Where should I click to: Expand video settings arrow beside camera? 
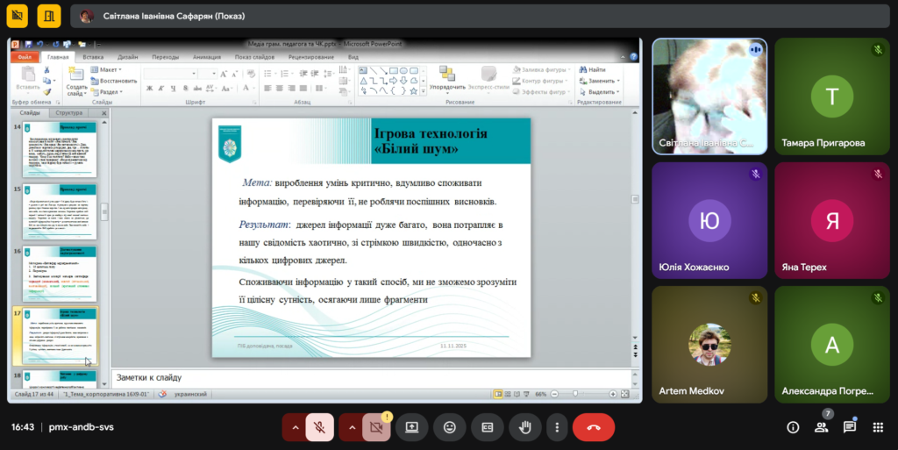351,427
